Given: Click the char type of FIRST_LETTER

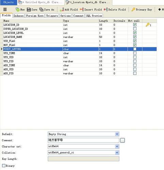Looking at the screenshot, I should pos(66,49).
